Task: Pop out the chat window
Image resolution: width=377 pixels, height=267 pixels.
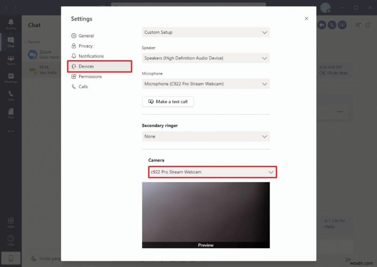Action: click(x=368, y=25)
